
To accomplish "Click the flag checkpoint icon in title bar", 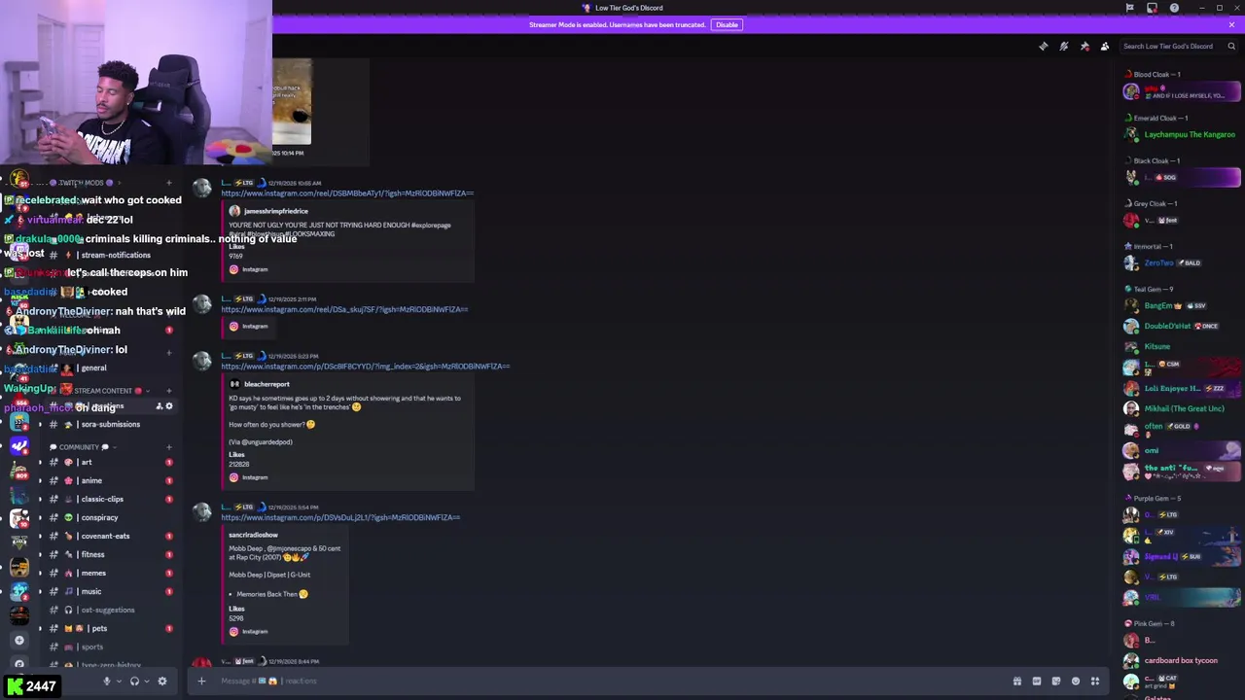I will pyautogui.click(x=1129, y=8).
